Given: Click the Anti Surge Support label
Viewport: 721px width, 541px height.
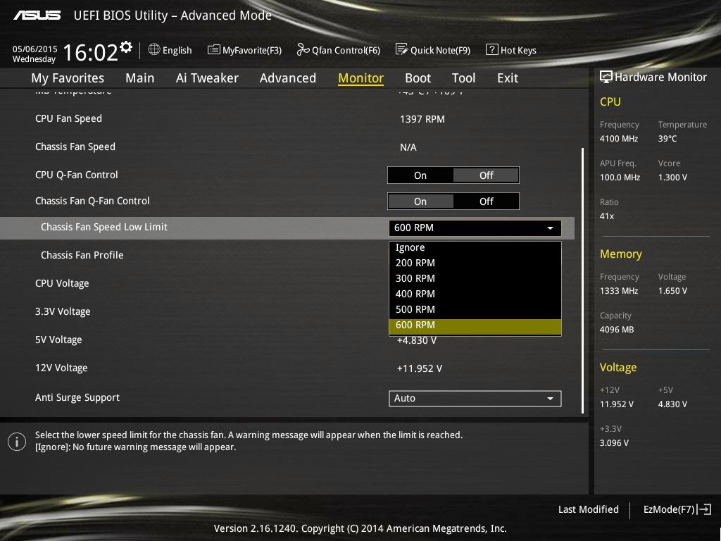Looking at the screenshot, I should (77, 397).
